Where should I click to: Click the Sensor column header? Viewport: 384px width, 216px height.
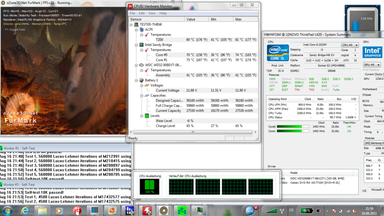tap(156, 19)
